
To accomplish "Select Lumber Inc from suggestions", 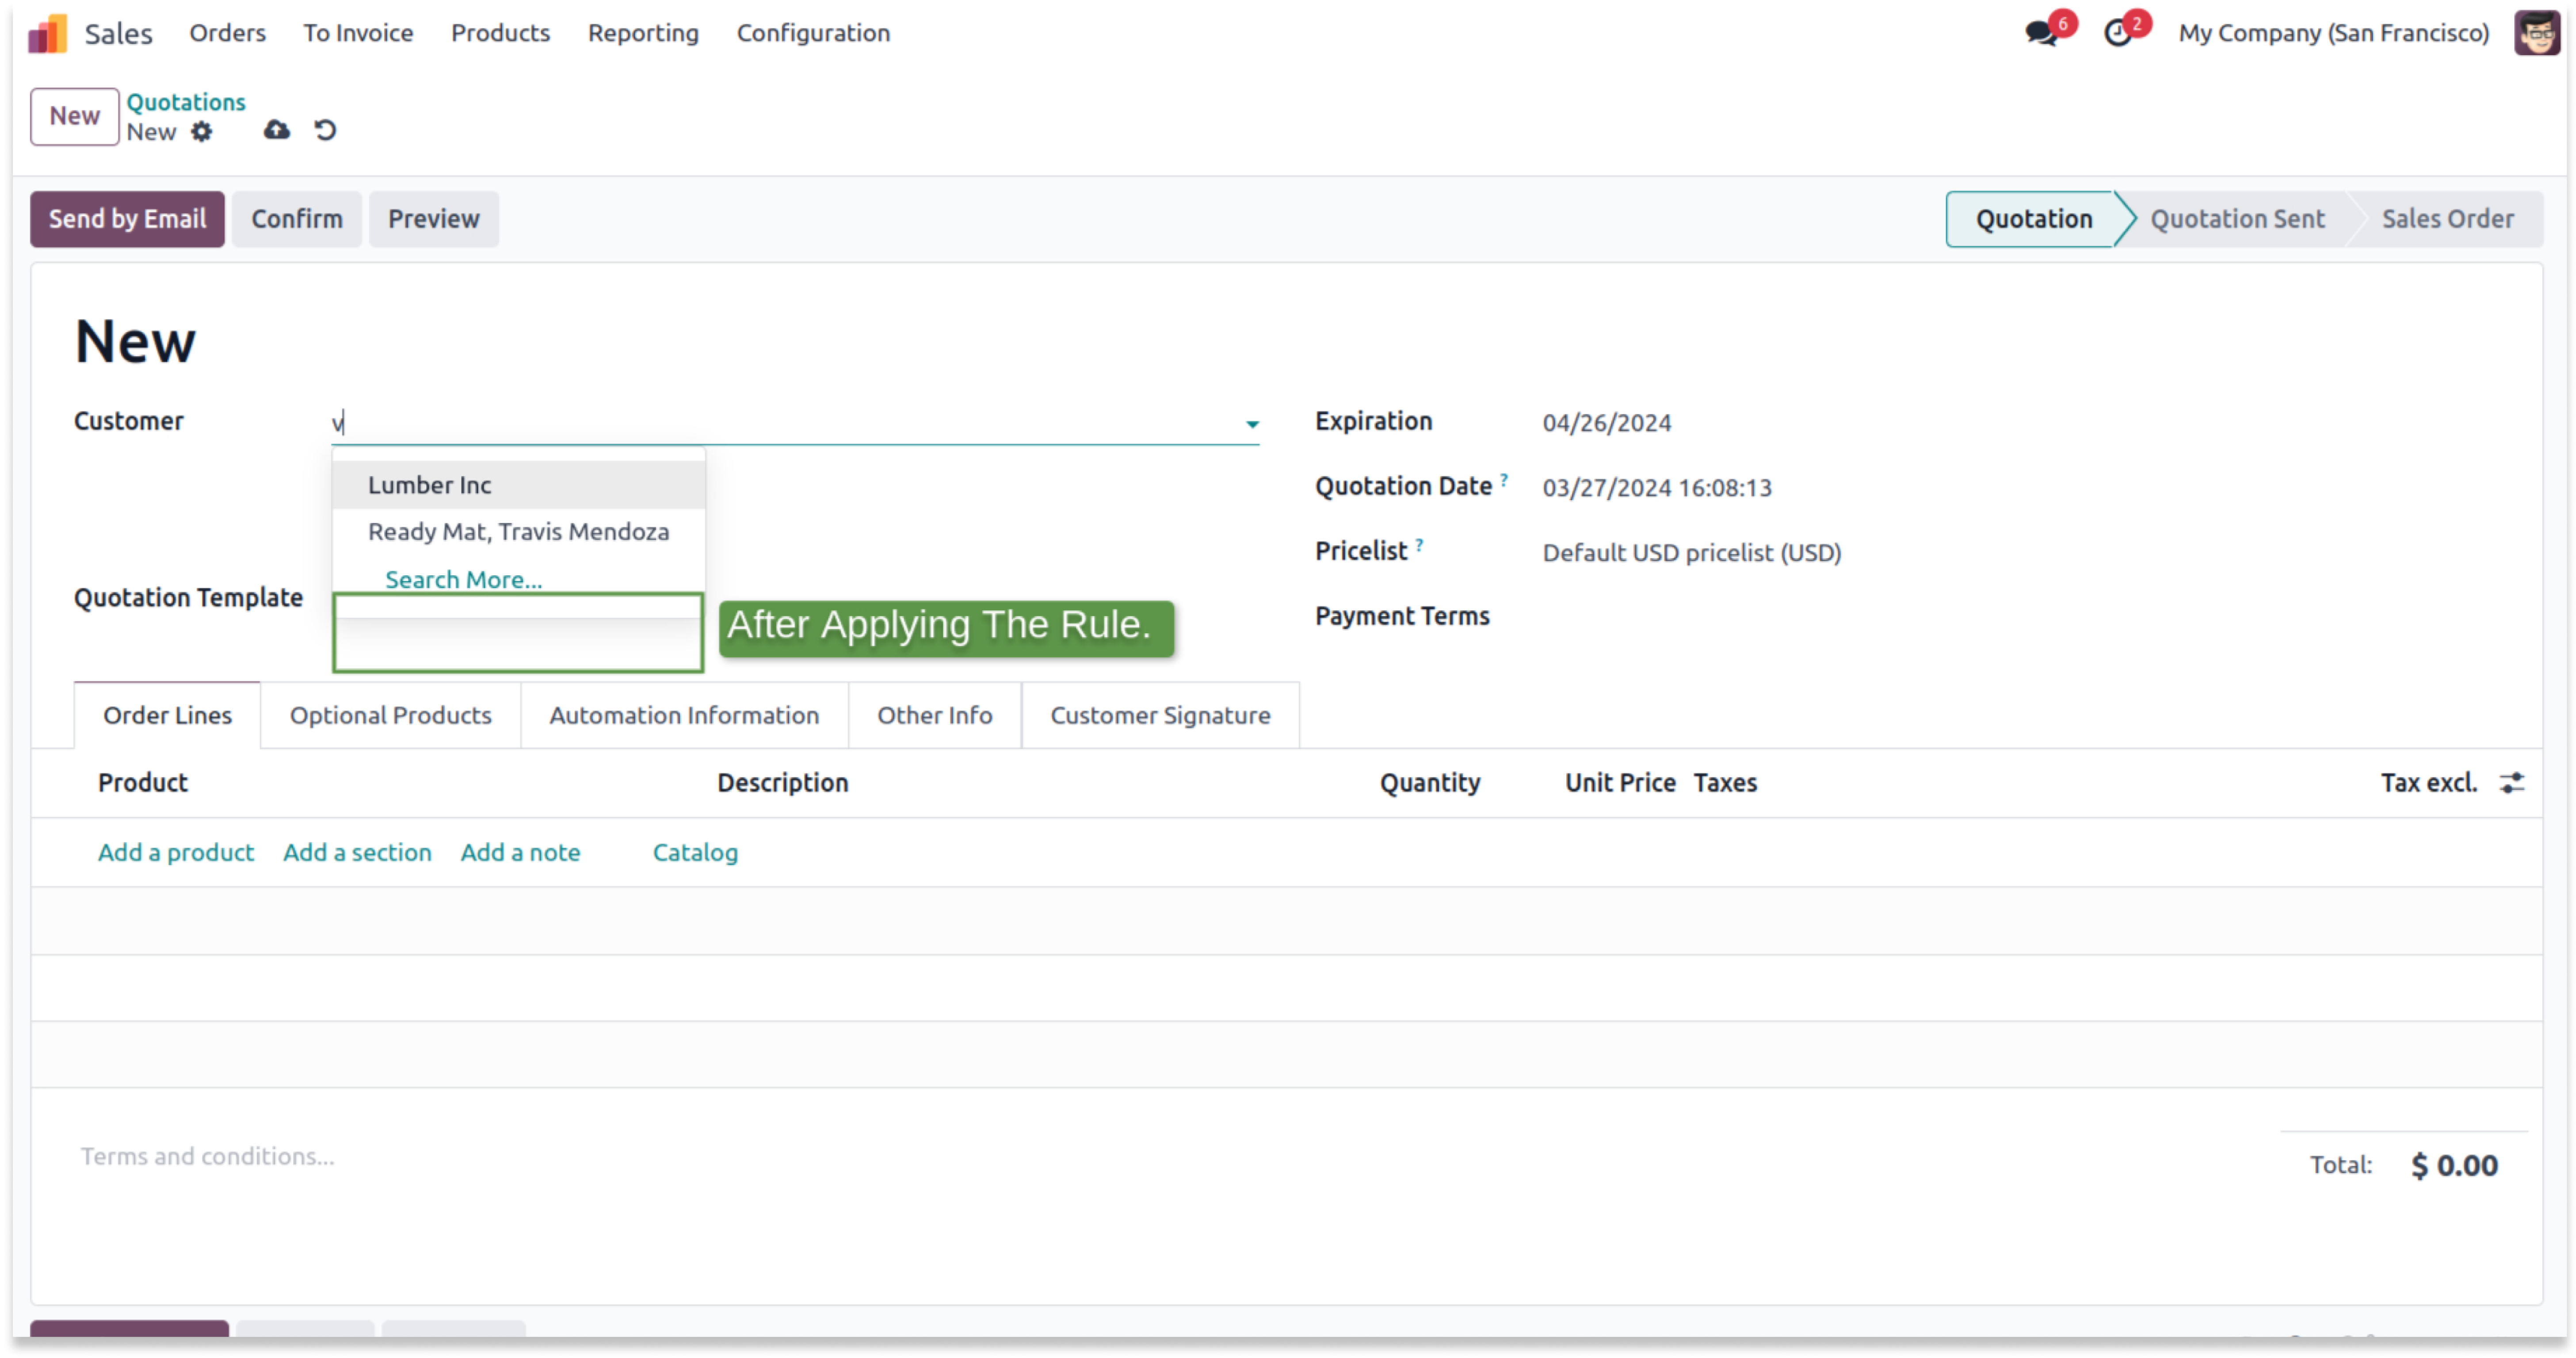I will click(430, 485).
